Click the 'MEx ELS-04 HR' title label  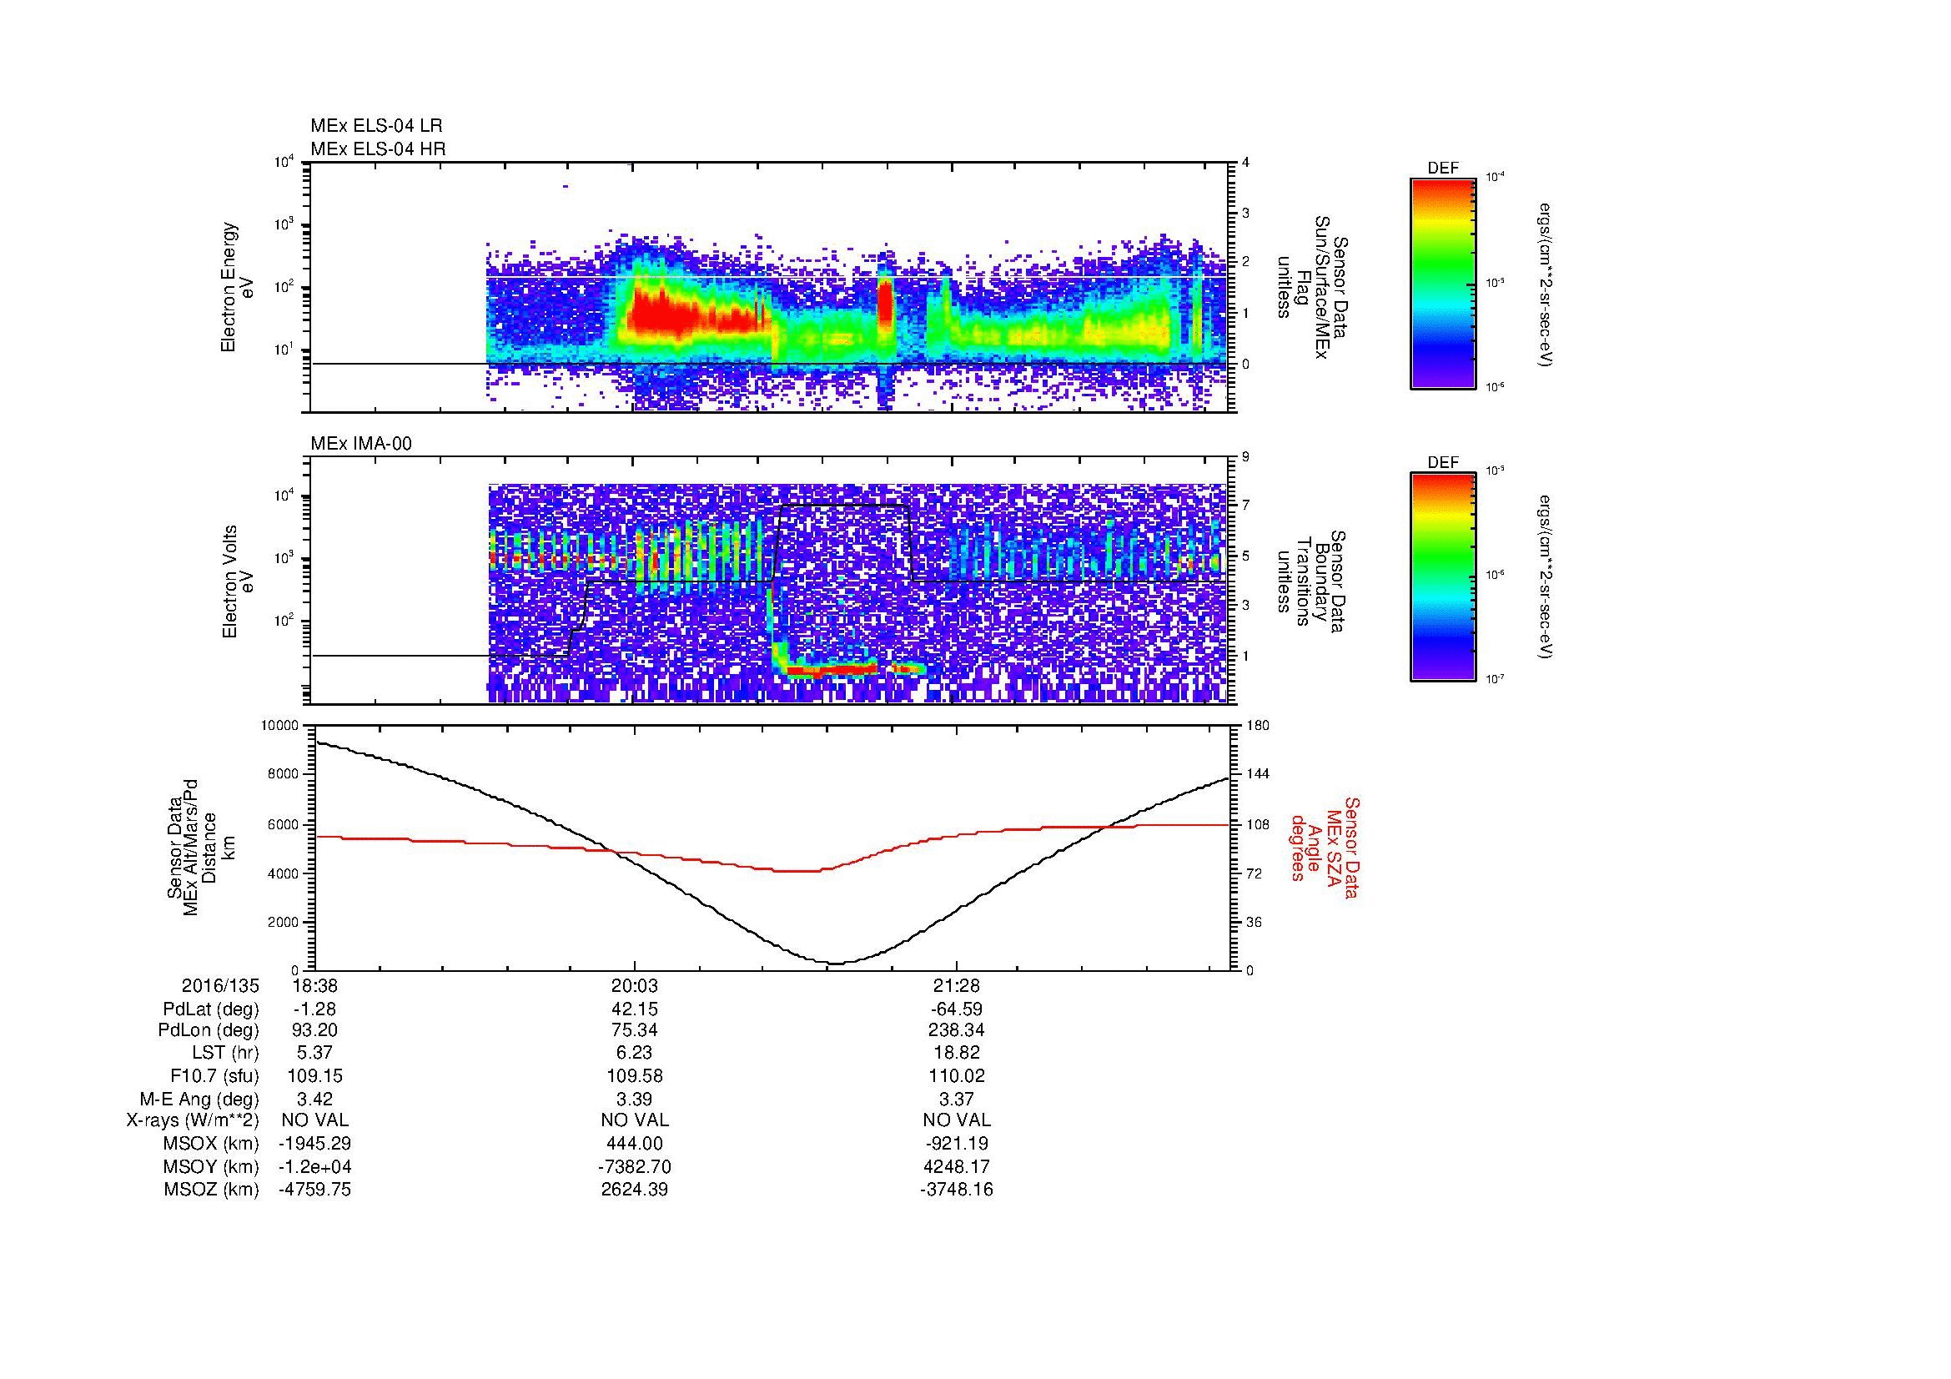(x=378, y=148)
